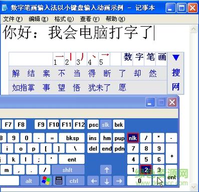Screen dimensions: 199x192
Task: Click numpad key 2
Action: coord(146,170)
